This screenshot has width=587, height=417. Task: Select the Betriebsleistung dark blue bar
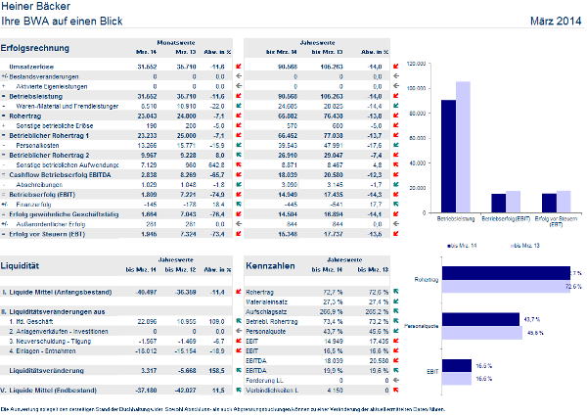tap(448, 157)
